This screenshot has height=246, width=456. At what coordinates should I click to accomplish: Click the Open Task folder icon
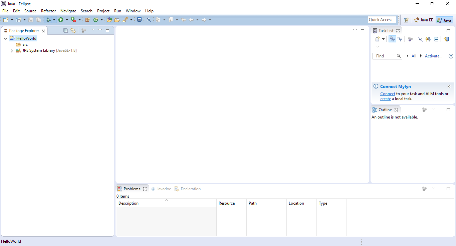click(x=117, y=20)
